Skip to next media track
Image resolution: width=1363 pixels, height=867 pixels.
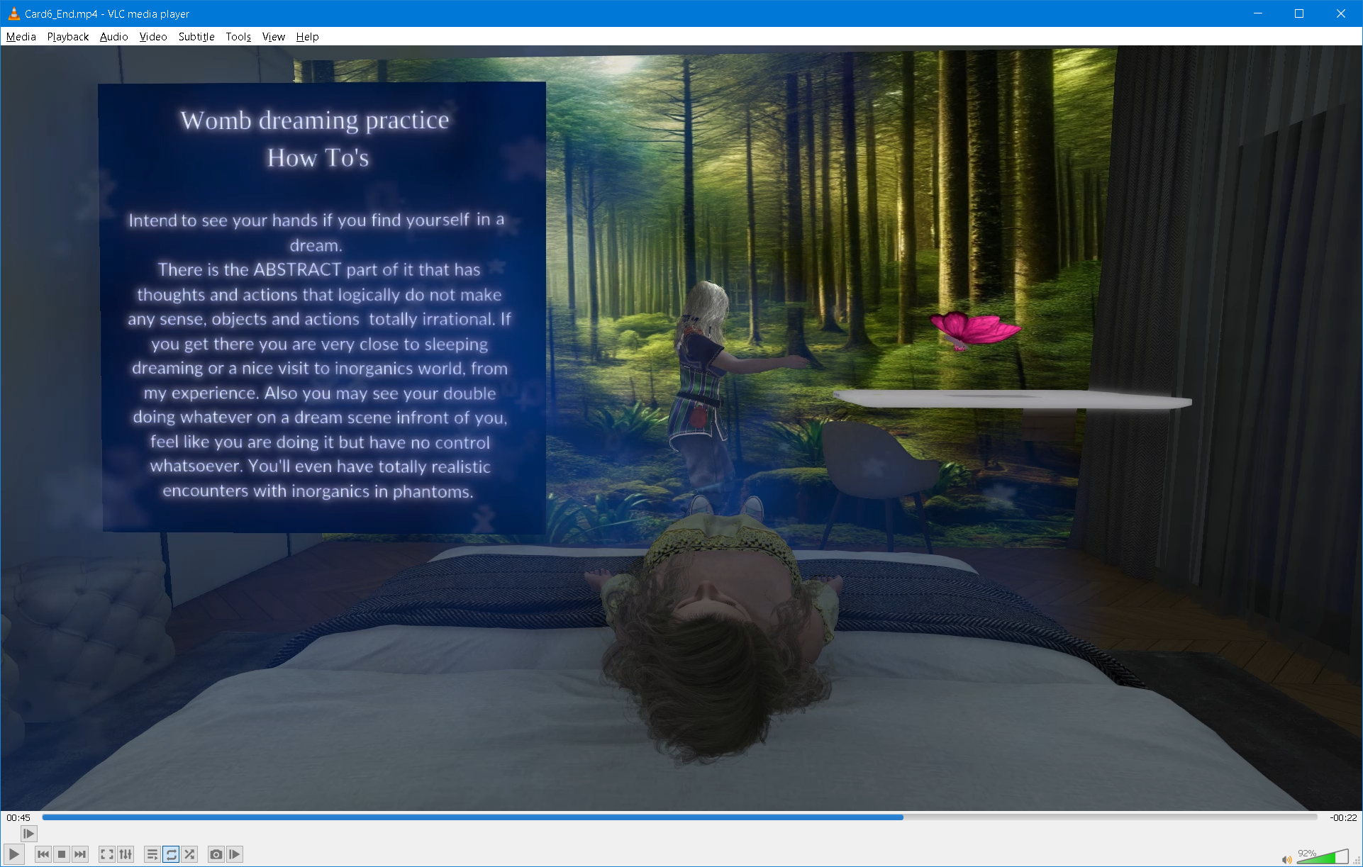point(80,854)
